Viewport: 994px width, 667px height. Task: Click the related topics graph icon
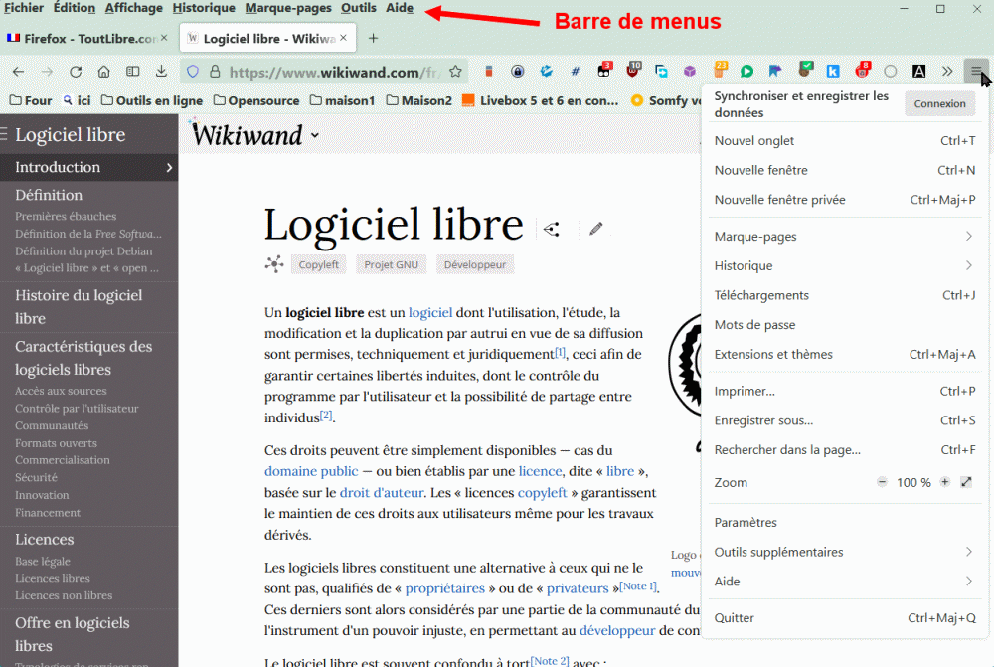[274, 264]
